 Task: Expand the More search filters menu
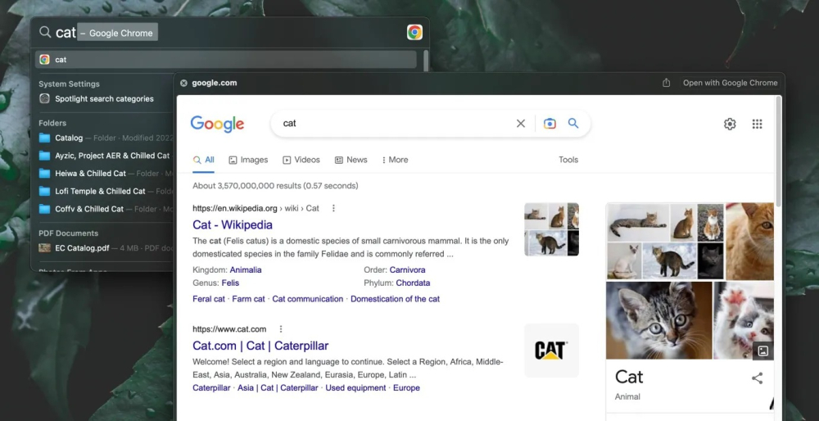pos(395,160)
